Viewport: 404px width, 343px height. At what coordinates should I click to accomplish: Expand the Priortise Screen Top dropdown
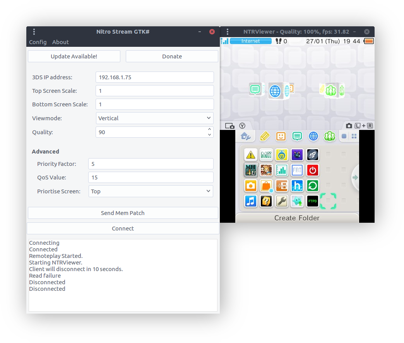pos(151,191)
